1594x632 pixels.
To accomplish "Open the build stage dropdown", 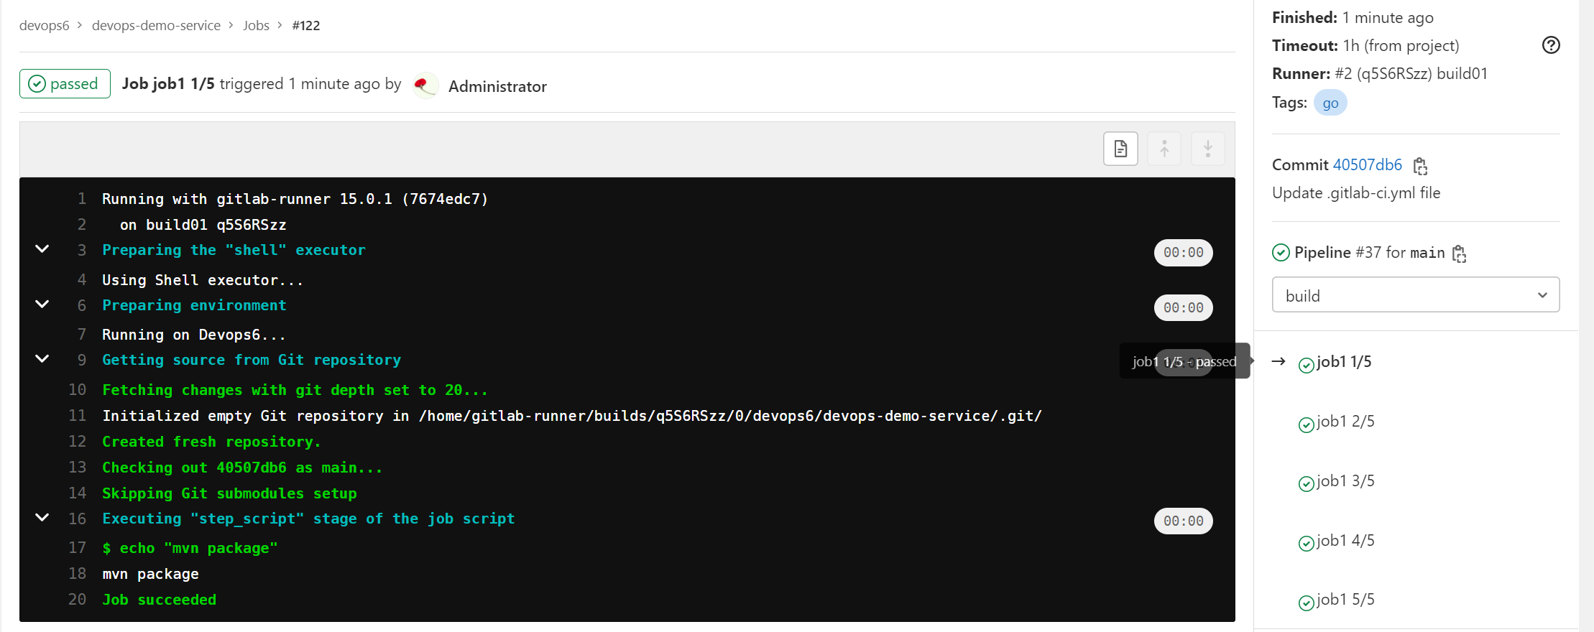I will pos(1416,295).
